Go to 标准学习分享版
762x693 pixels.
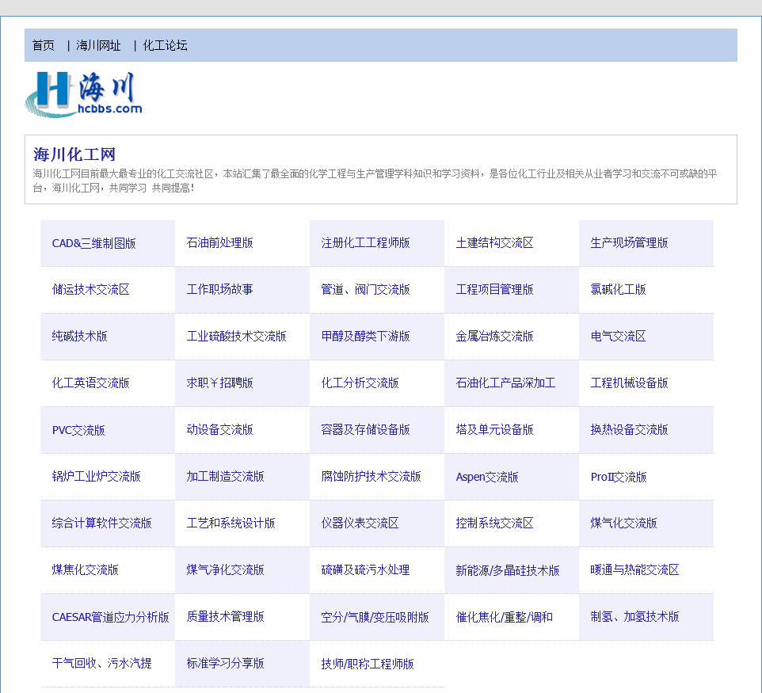click(225, 663)
